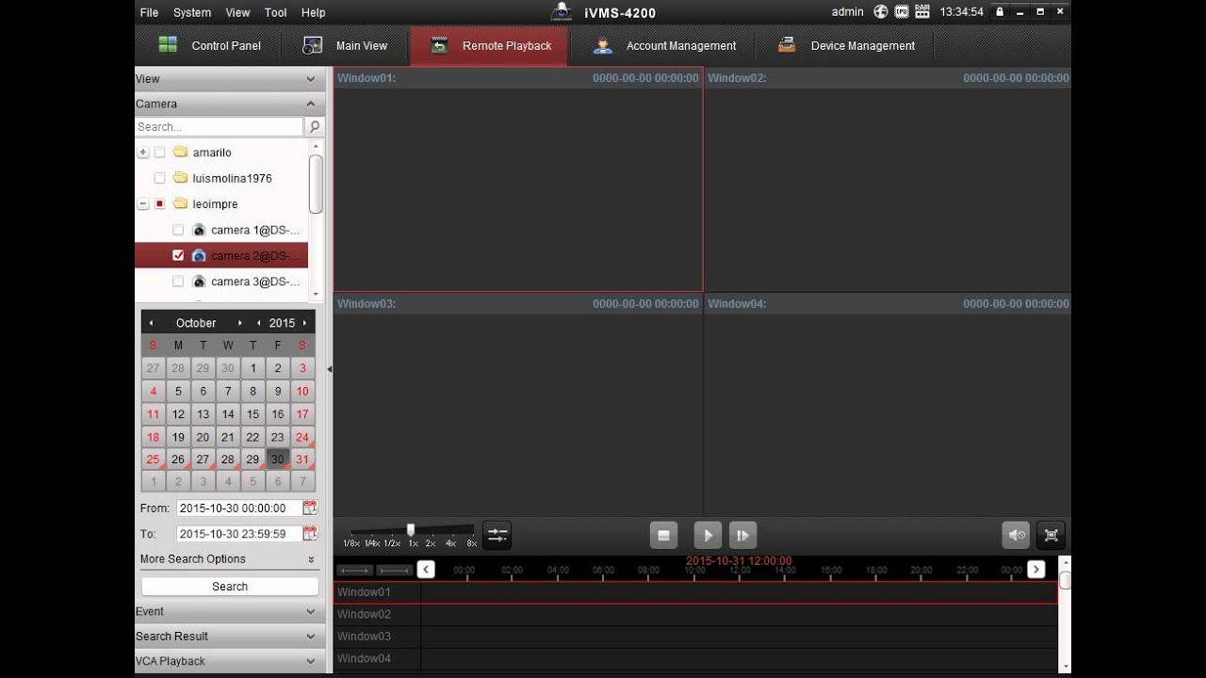Select the Window02 playback pane
This screenshot has height=678, width=1206.
click(888, 180)
